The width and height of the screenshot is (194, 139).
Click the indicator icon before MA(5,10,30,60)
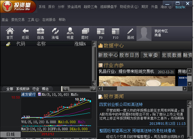tap(39, 94)
